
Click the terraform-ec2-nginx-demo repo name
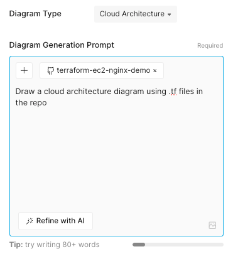click(x=104, y=70)
